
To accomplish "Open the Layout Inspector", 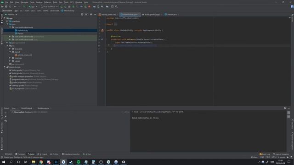I will (x=281, y=154).
